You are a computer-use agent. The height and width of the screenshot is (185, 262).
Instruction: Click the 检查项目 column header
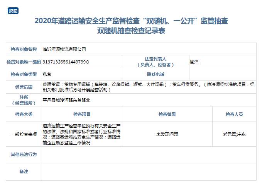(x=82, y=114)
